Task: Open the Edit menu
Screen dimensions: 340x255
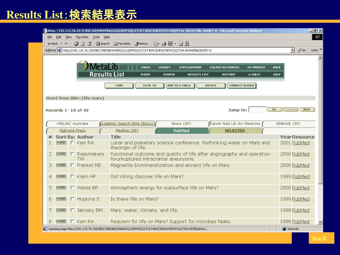Action: pos(58,37)
